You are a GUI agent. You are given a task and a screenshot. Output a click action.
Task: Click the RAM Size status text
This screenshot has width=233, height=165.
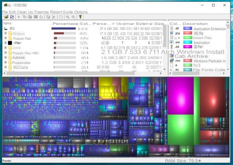pos(183,161)
